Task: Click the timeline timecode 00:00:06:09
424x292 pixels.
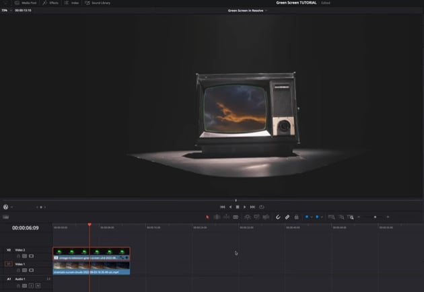Action: point(26,228)
